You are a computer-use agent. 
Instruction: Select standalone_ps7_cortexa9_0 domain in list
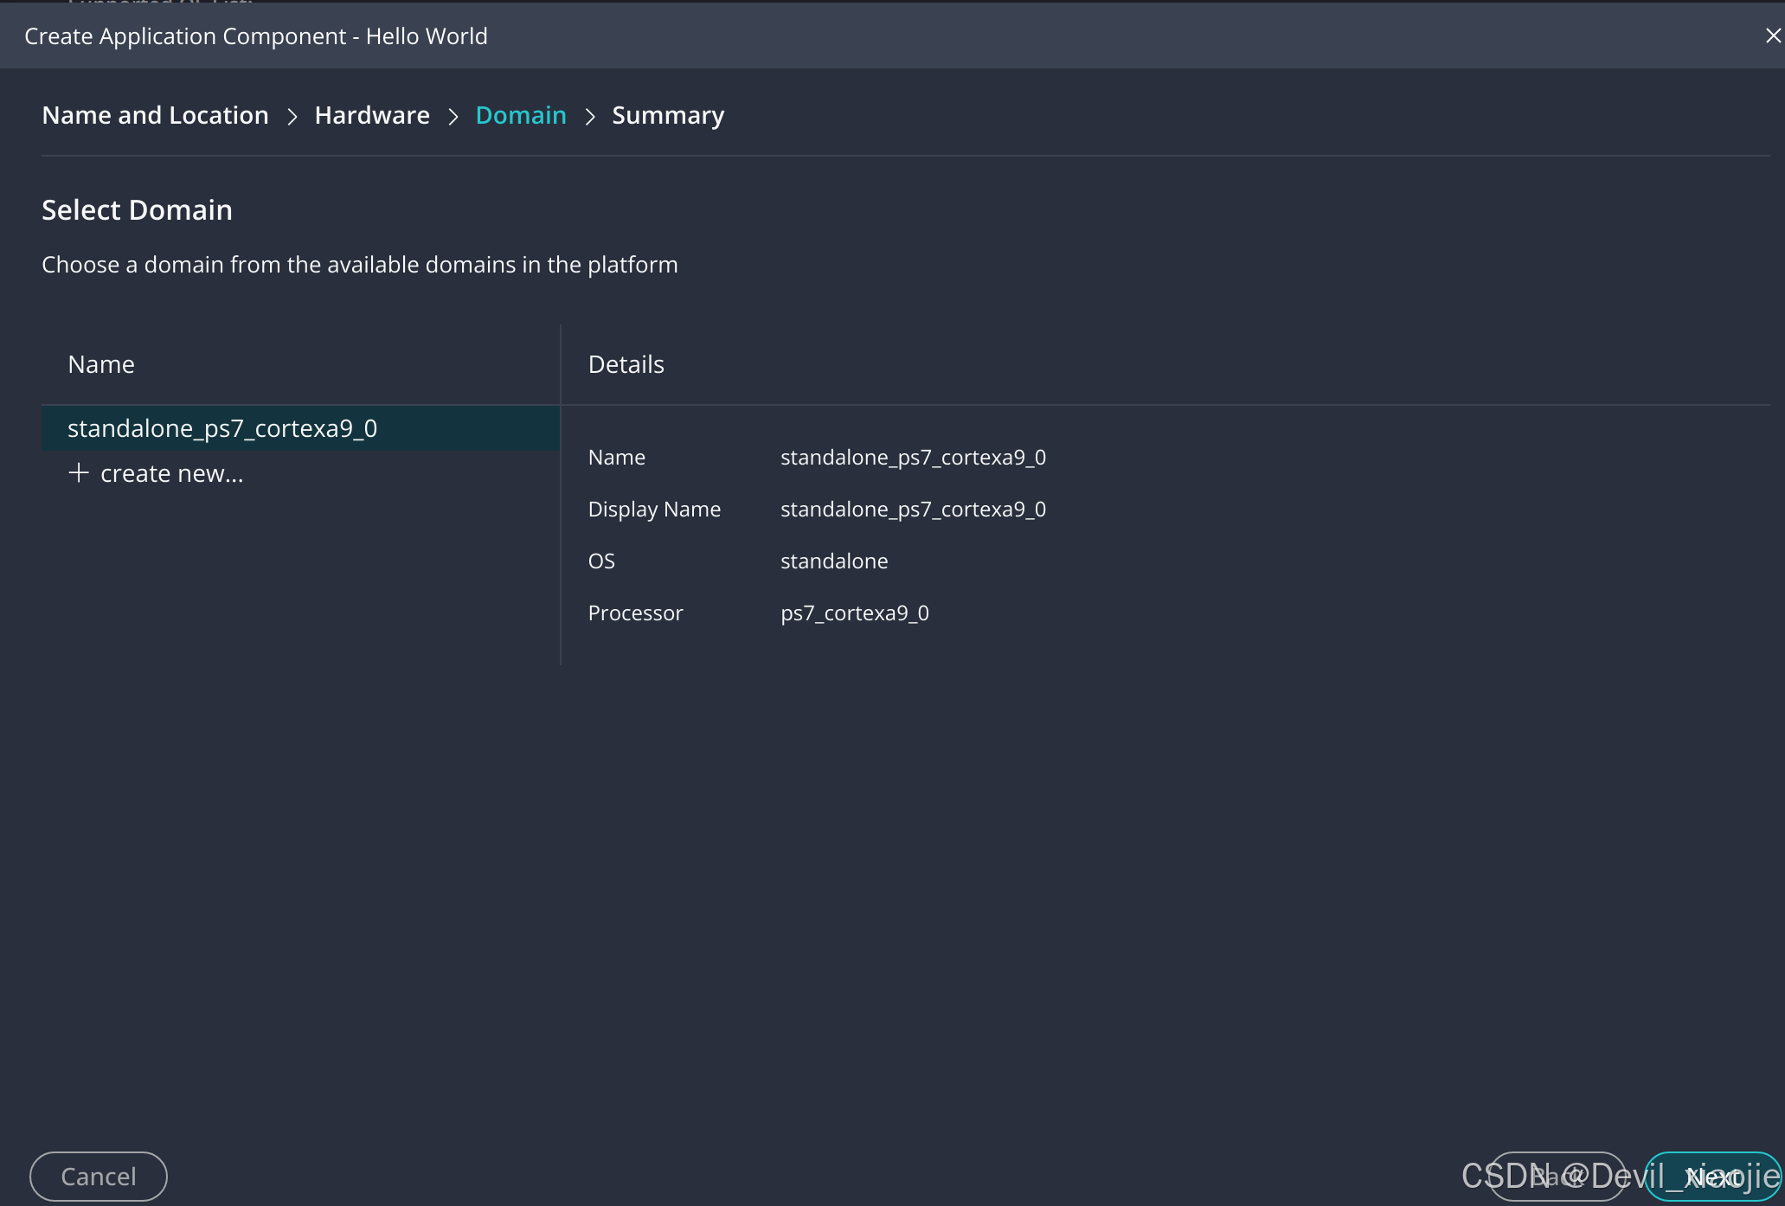(x=222, y=428)
